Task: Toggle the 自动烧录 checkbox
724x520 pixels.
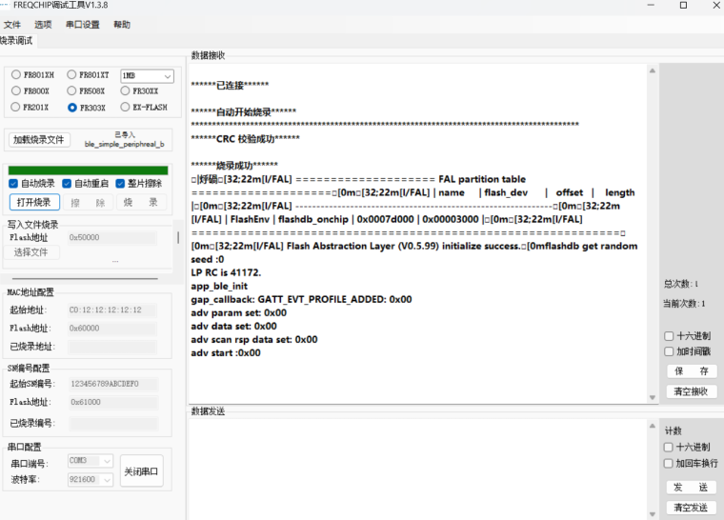Action: coord(13,184)
